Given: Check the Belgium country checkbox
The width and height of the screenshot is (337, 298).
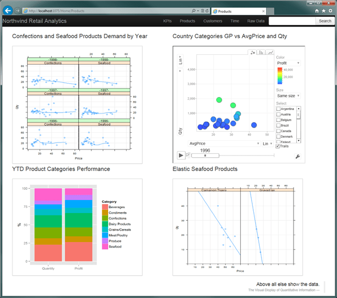Looking at the screenshot, I should tap(278, 120).
